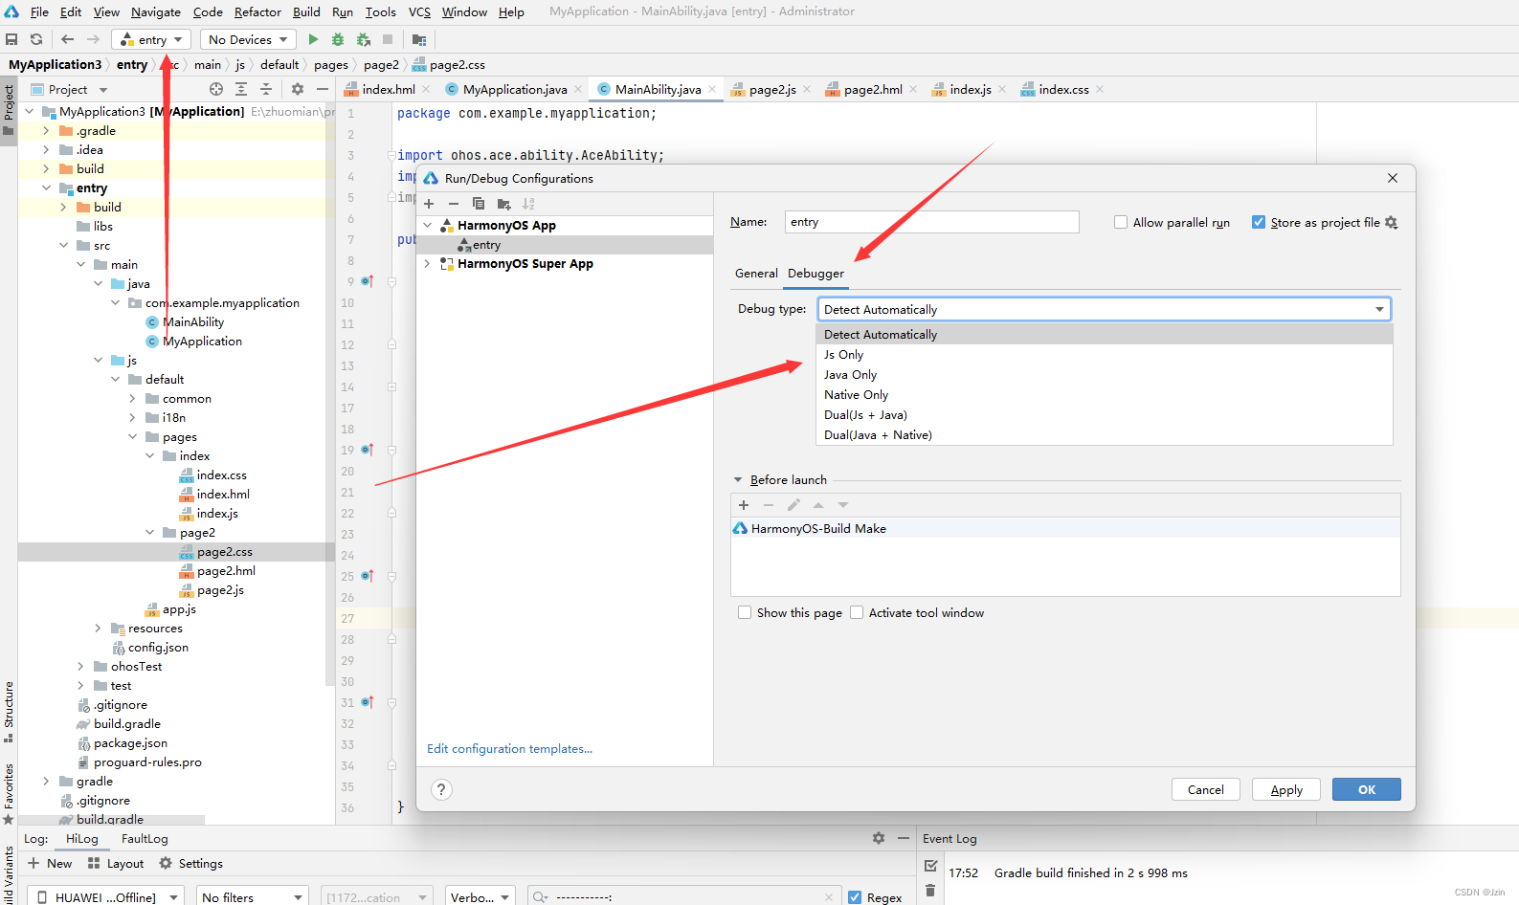
Task: Collapse all nodes in the Project panel
Action: click(x=266, y=89)
